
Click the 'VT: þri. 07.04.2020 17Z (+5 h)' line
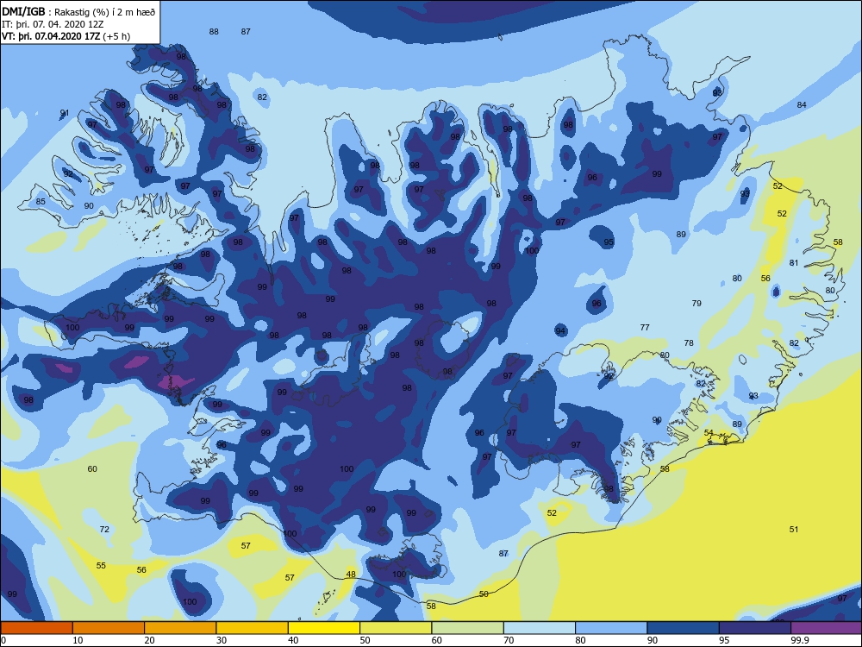tap(66, 36)
